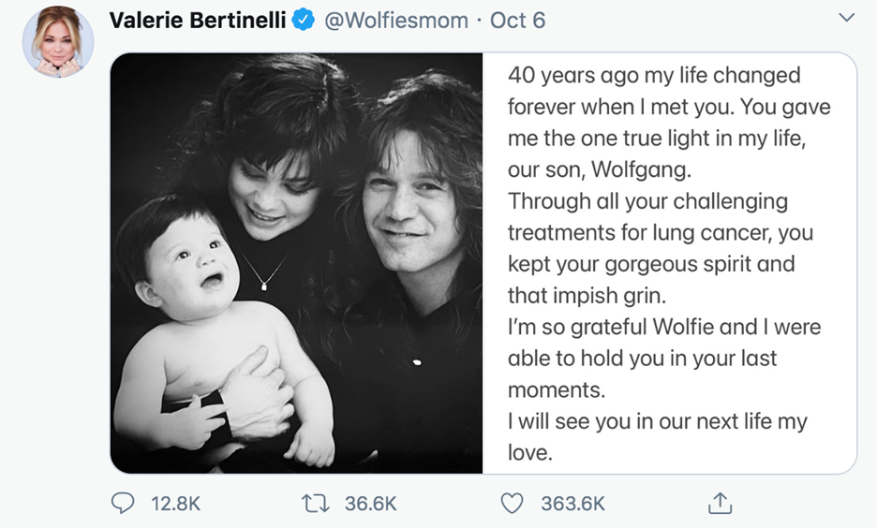View the 12.8K replies count
This screenshot has height=528, width=877.
tap(176, 504)
